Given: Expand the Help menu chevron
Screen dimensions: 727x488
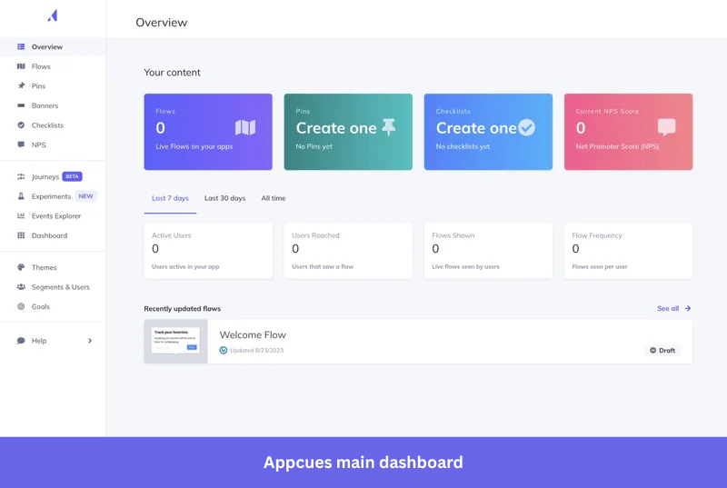Looking at the screenshot, I should coord(90,341).
